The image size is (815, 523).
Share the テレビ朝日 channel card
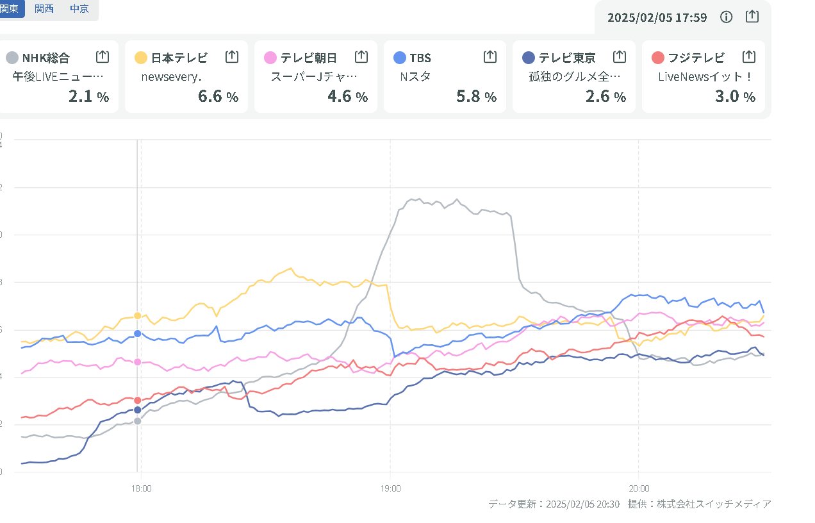click(x=361, y=57)
